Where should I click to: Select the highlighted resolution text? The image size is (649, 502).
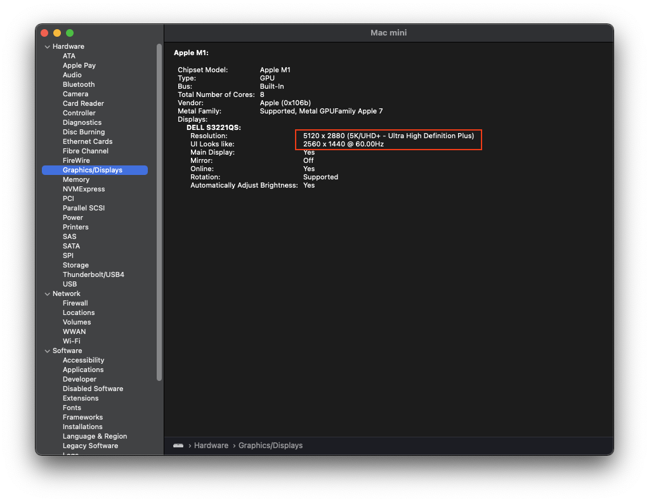(388, 139)
